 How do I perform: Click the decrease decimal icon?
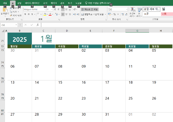(126, 14)
